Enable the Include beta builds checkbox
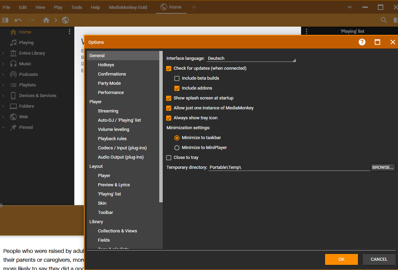The height and width of the screenshot is (270, 398). point(177,78)
